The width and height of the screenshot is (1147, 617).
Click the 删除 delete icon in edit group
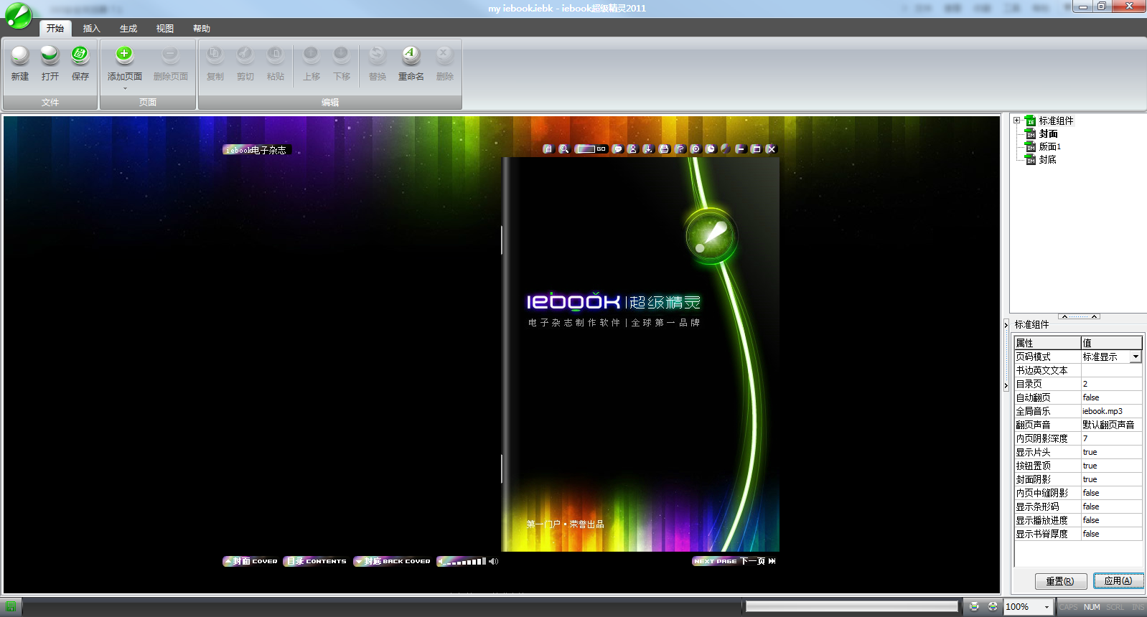[x=444, y=55]
